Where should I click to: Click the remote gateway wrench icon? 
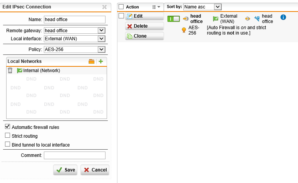(x=257, y=18)
